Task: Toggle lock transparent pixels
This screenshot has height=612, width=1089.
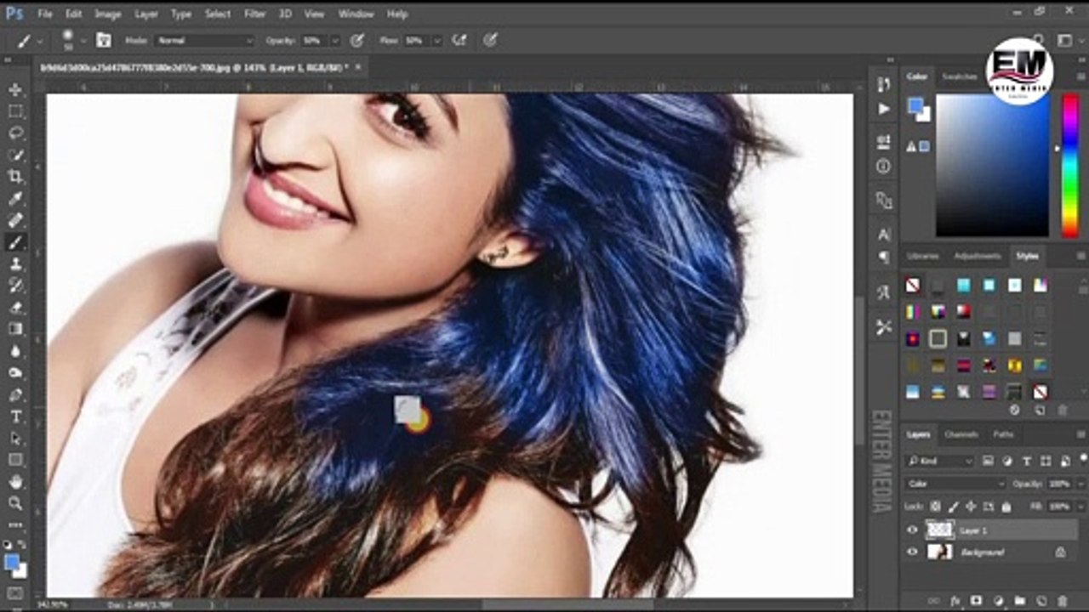Action: pos(938,506)
